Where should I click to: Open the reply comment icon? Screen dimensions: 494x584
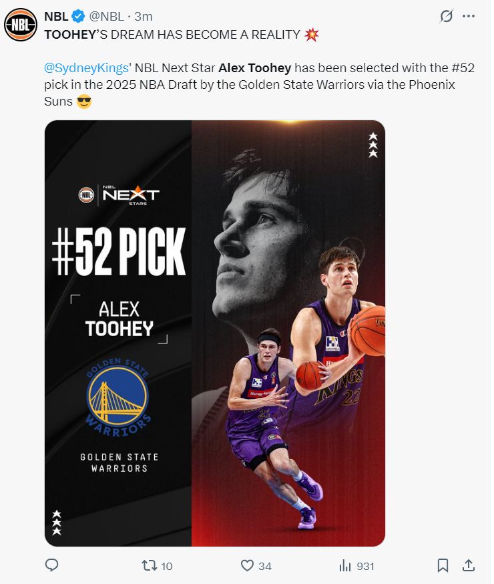click(x=51, y=565)
